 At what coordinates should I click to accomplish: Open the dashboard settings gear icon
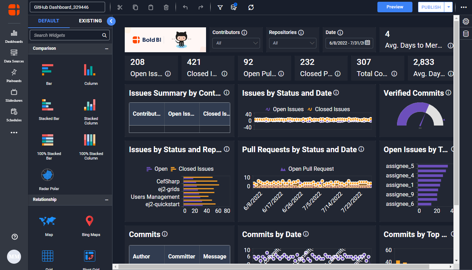[x=466, y=21]
